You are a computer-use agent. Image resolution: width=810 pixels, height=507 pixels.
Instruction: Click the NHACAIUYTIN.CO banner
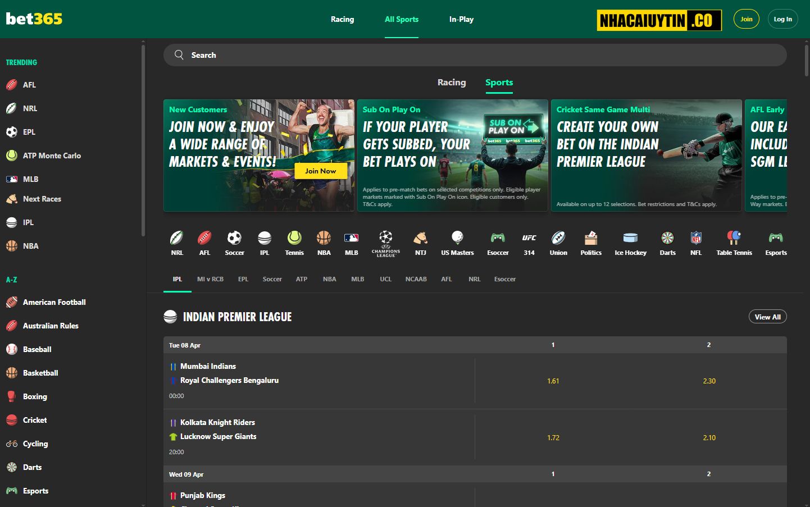tap(659, 20)
